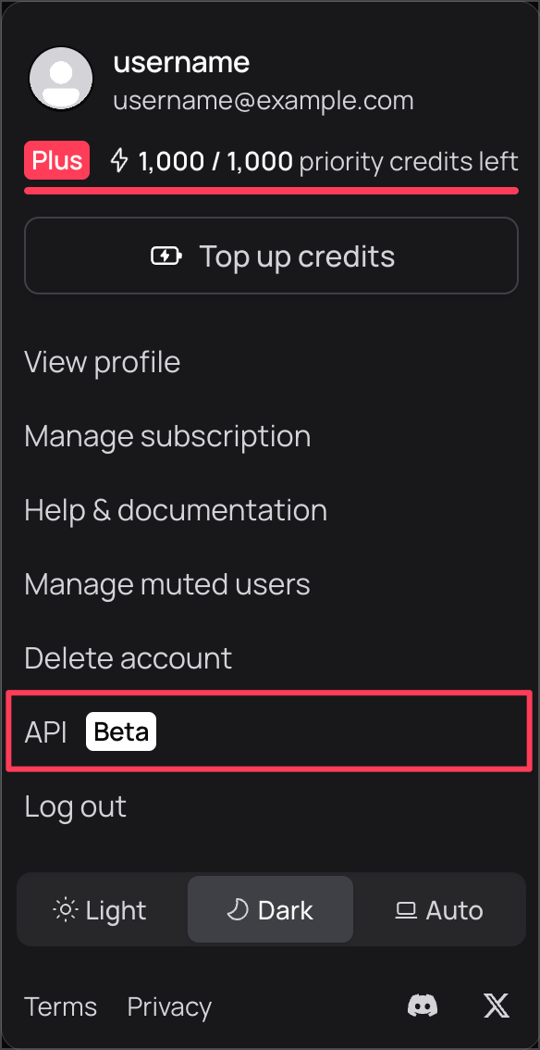Open Discord via the Discord icon
The image size is (540, 1050).
(423, 1006)
